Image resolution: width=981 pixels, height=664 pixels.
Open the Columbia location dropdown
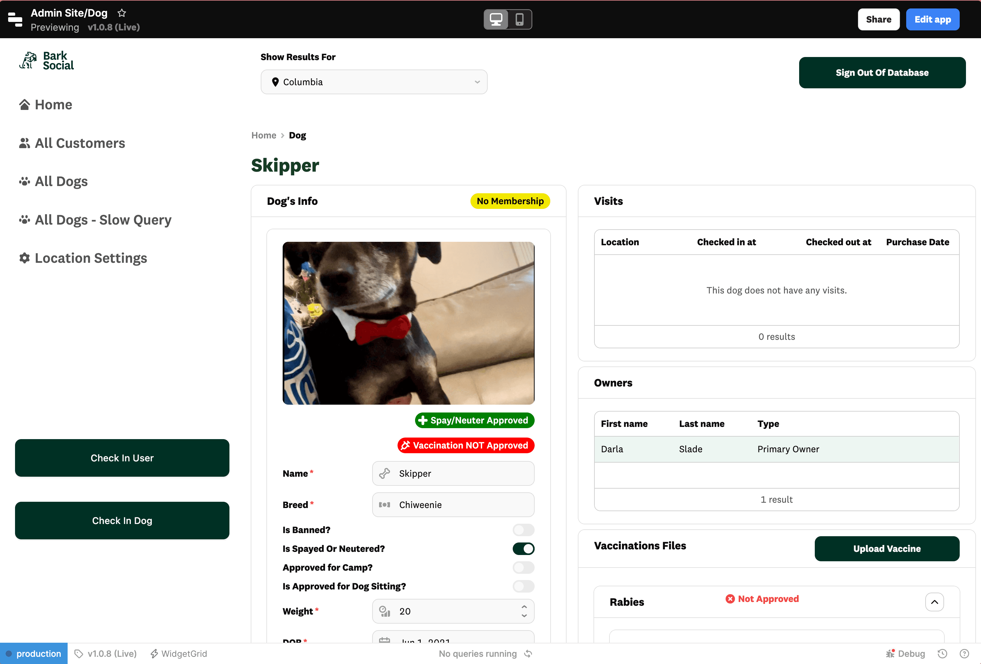click(x=374, y=82)
